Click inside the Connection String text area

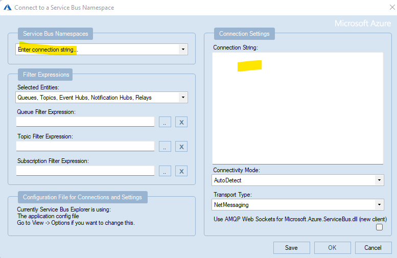click(298, 108)
